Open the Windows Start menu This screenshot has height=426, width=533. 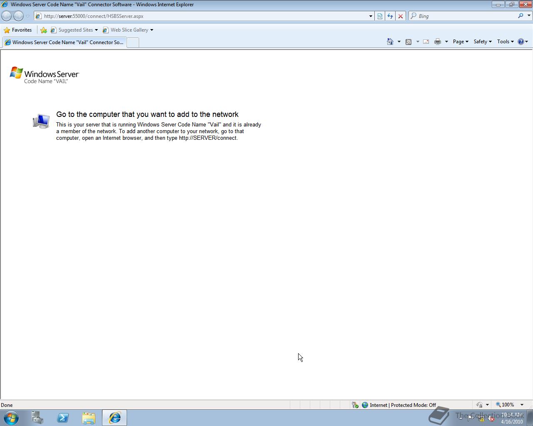point(11,418)
